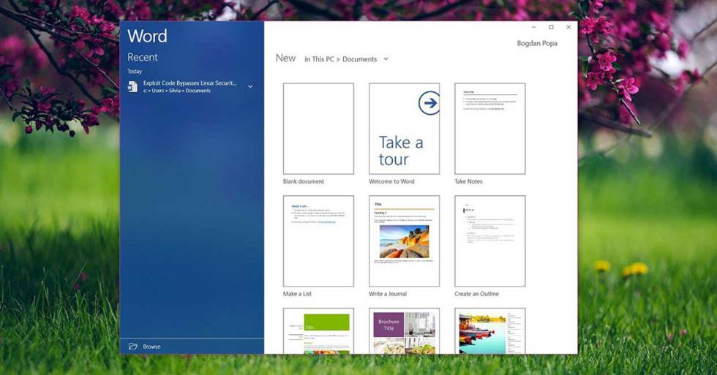Click the c: » Users » Silvia » Documents path
The height and width of the screenshot is (375, 717).
(177, 91)
